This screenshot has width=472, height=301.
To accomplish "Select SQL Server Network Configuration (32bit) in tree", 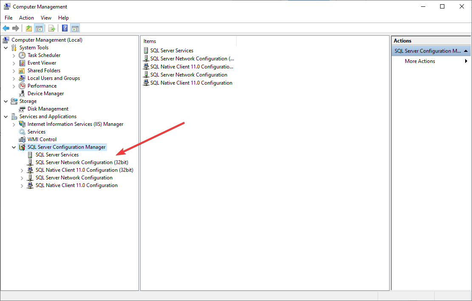I will [x=82, y=162].
